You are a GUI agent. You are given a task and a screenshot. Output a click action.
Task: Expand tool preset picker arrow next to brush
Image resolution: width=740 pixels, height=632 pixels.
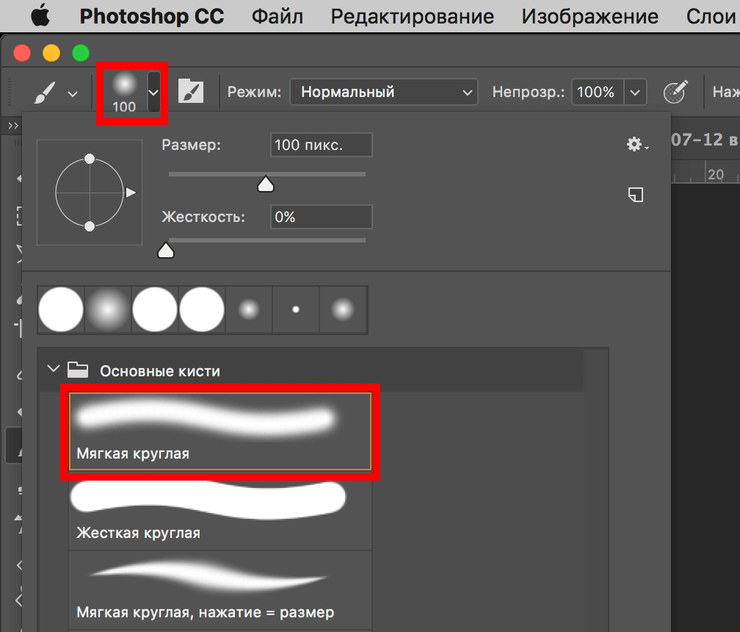click(73, 95)
